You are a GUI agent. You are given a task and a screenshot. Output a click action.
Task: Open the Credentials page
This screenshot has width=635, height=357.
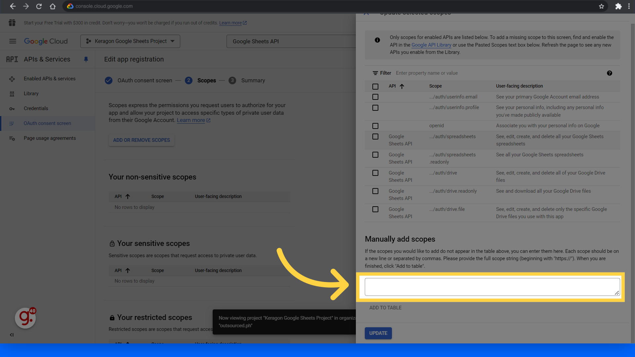[36, 108]
